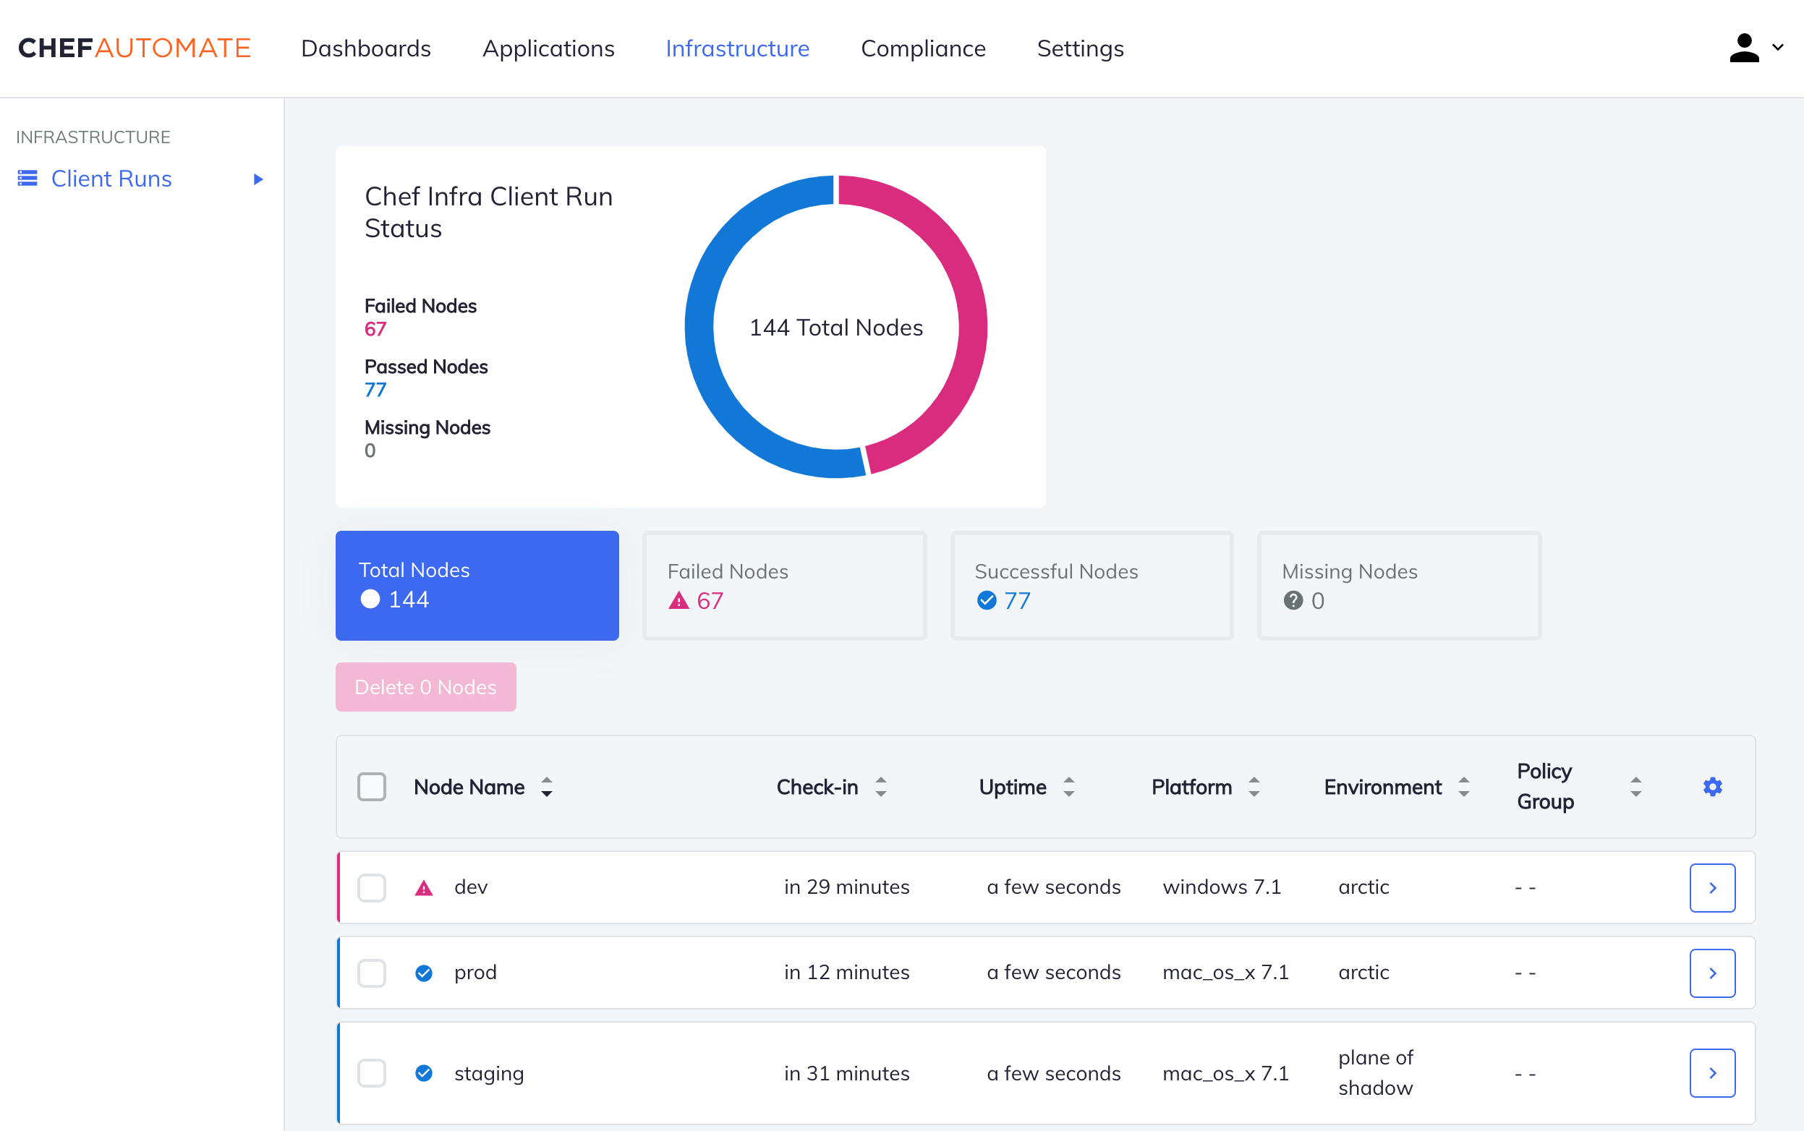Expand the dev node detail chevron
Screen dimensions: 1804x1131
pos(1713,887)
